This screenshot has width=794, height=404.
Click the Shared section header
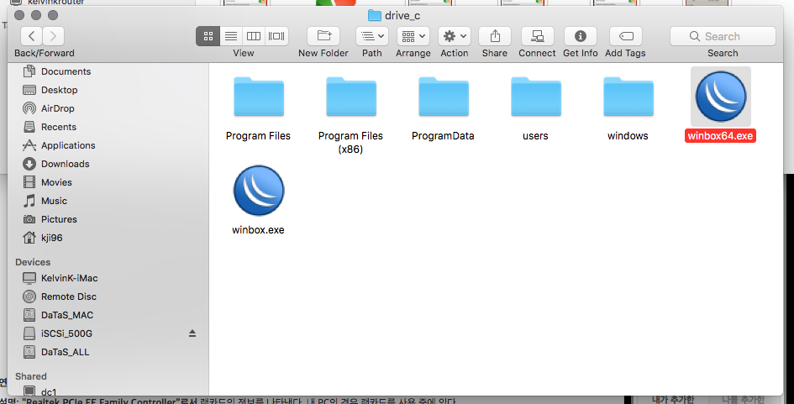pos(31,376)
